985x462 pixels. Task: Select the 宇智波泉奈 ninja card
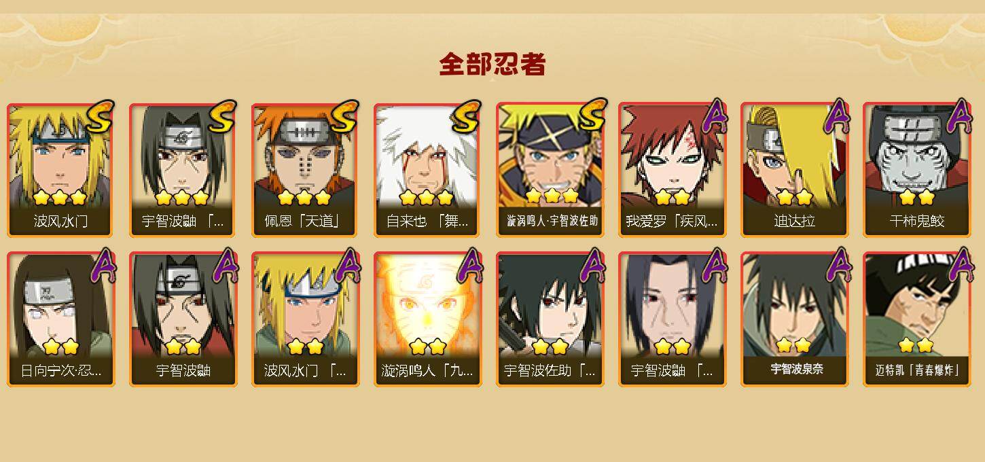click(794, 319)
